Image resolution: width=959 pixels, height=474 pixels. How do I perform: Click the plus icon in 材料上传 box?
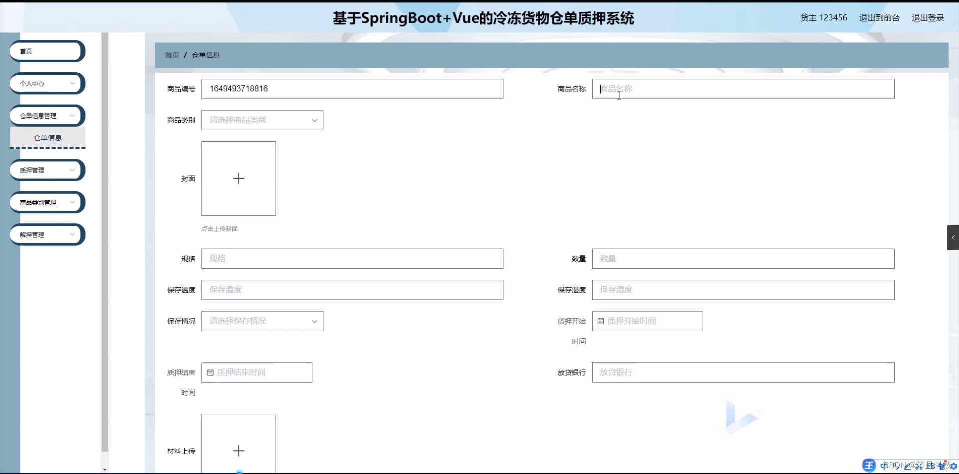pyautogui.click(x=239, y=450)
